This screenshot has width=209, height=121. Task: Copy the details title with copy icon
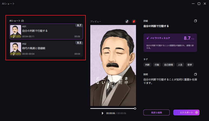click(195, 21)
